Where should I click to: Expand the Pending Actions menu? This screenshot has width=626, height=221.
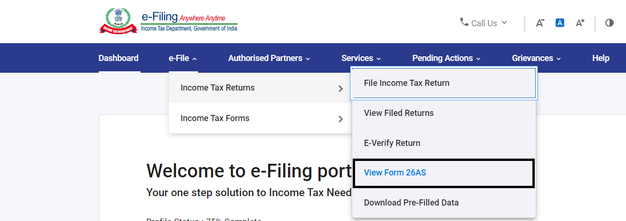(446, 58)
